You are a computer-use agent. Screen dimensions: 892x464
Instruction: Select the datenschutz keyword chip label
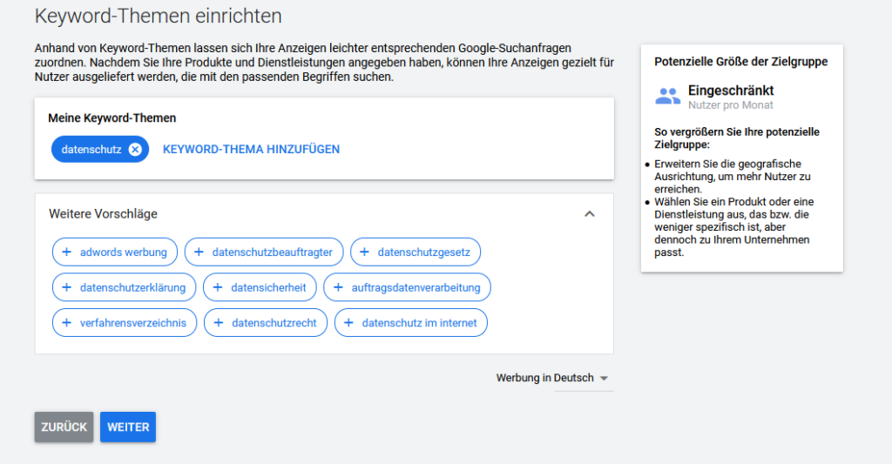pyautogui.click(x=91, y=150)
